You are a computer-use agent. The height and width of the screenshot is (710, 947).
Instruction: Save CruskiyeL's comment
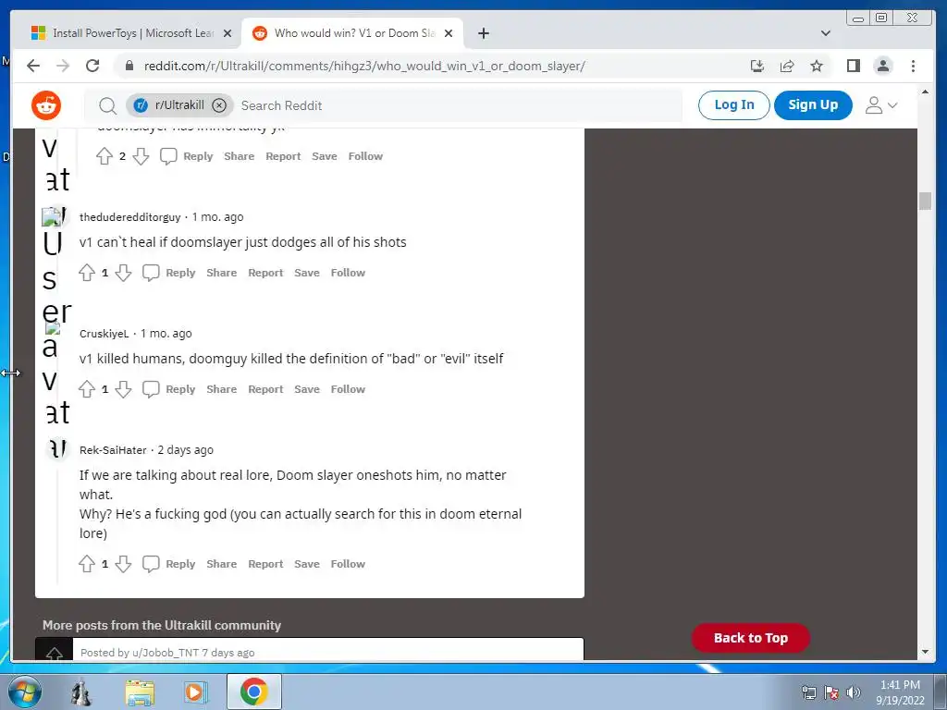[x=307, y=389]
